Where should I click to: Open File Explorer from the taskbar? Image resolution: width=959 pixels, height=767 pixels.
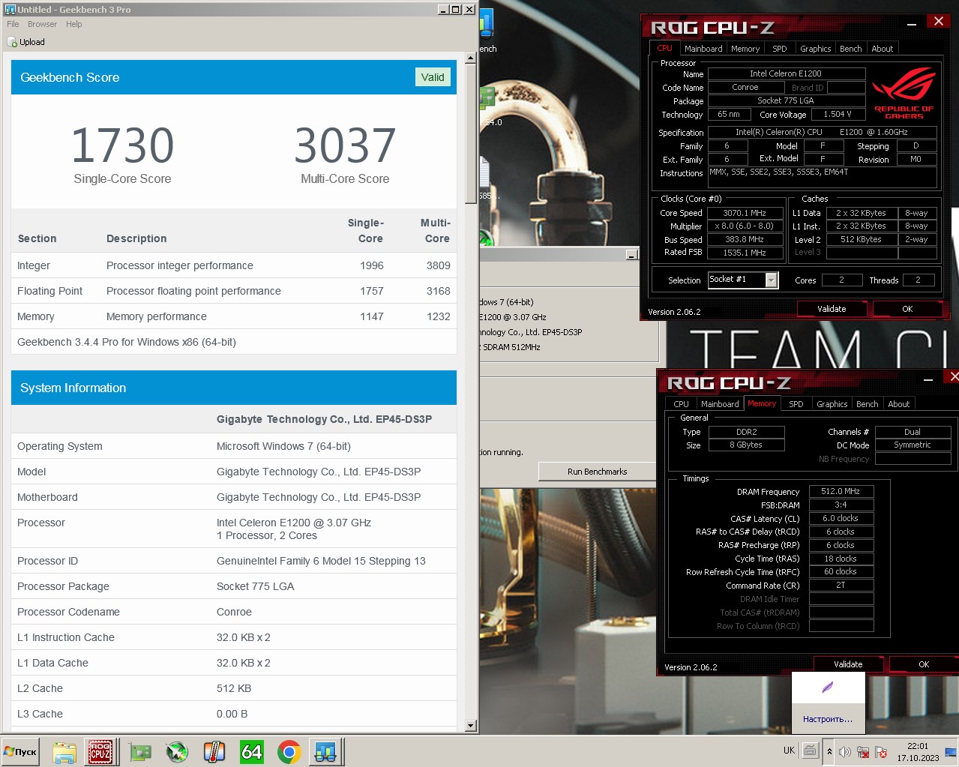coord(64,751)
